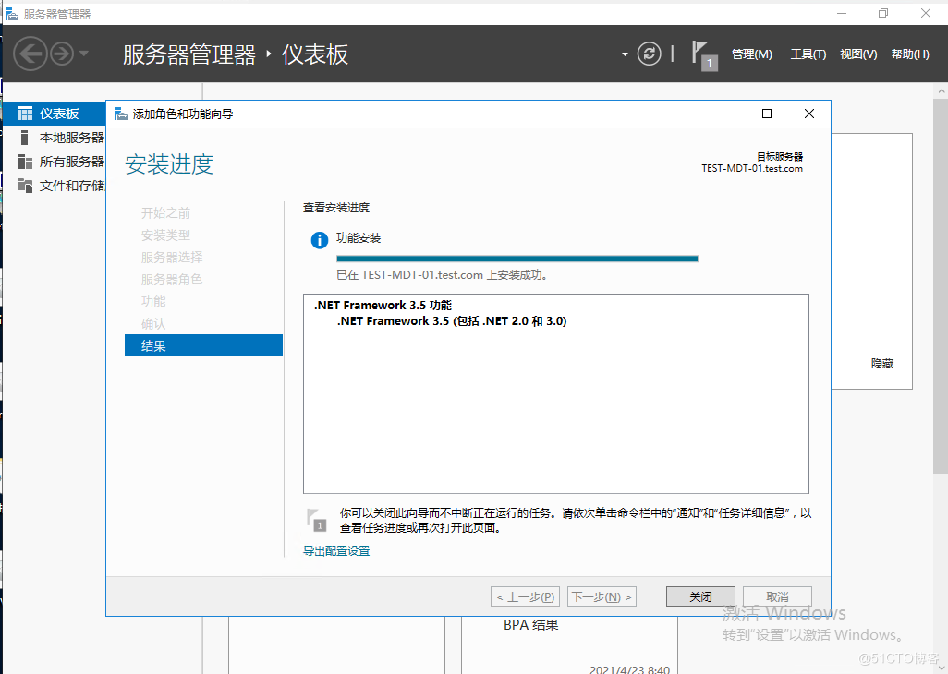Click the Server Manager vertical scrollbar

pos(940,287)
